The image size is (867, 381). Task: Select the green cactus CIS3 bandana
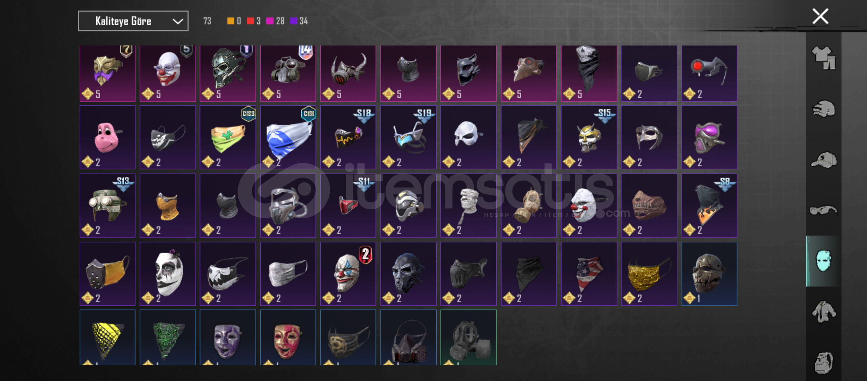(228, 137)
